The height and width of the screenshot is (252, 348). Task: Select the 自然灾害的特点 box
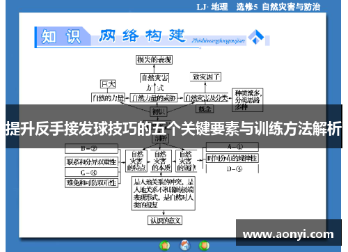pos(136,161)
